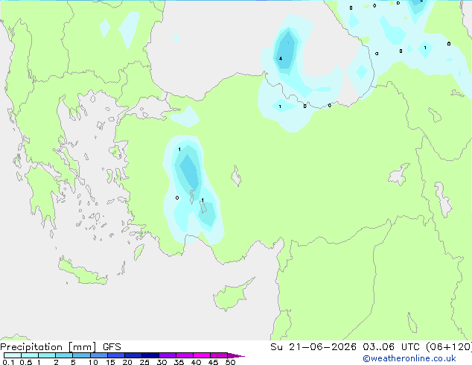
Task: Click the '0.1' legend scale label
Action: (x=8, y=362)
